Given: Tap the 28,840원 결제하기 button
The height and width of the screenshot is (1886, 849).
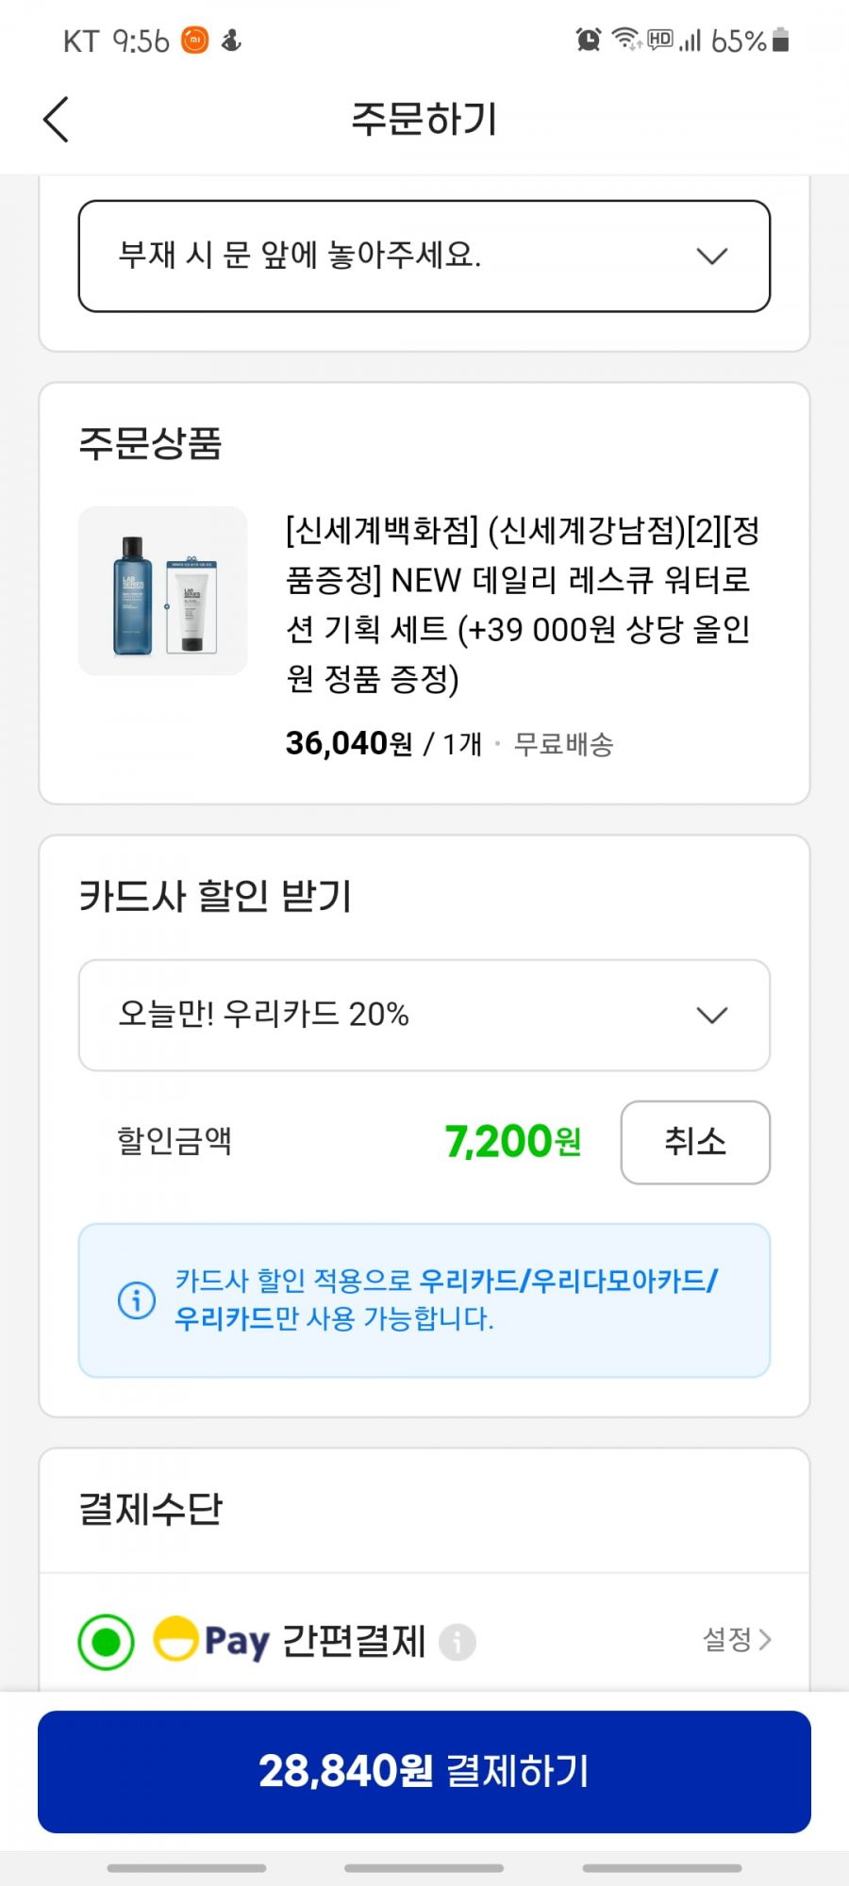Looking at the screenshot, I should 424,1771.
